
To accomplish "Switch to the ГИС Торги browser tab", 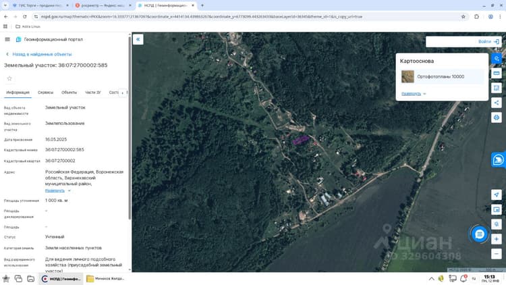I will coord(40,5).
